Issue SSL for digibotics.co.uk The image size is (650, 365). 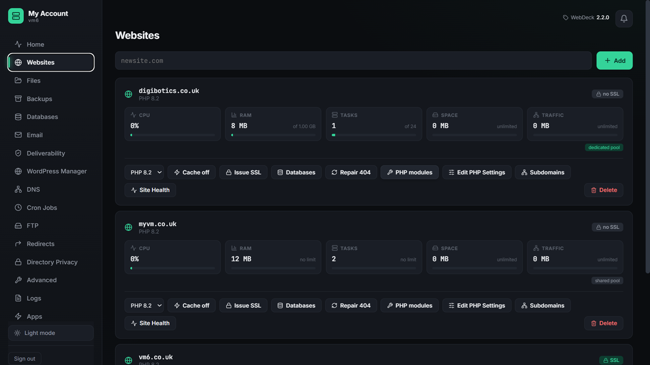243,172
